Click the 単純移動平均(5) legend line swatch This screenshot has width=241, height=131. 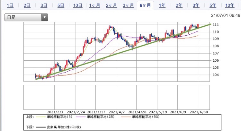pos(42,117)
